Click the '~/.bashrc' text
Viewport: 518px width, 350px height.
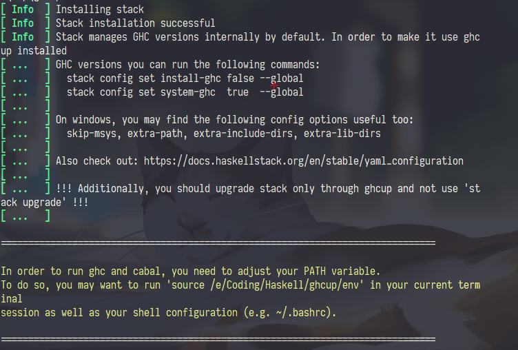pyautogui.click(x=302, y=313)
